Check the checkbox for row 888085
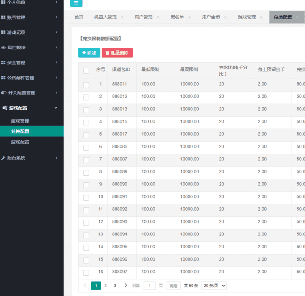This screenshot has width=305, height=296. pyautogui.click(x=86, y=147)
